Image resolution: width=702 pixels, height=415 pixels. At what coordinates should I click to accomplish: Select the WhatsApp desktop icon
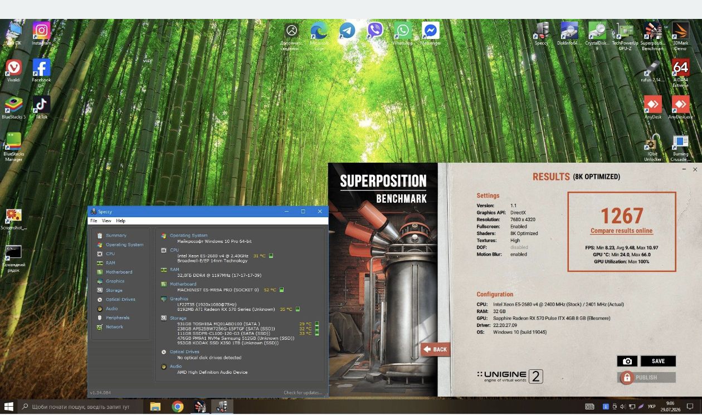click(x=403, y=34)
